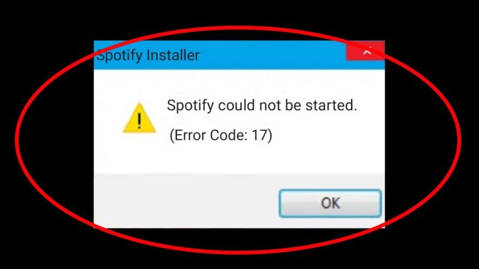This screenshot has width=479, height=269.
Task: Click the white area above the warning icon
Action: [x=140, y=85]
